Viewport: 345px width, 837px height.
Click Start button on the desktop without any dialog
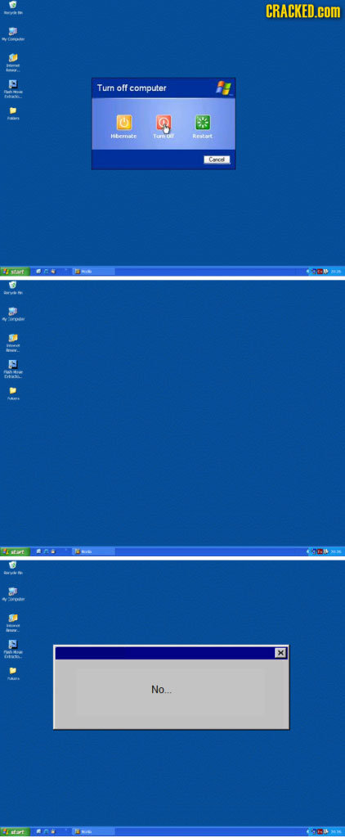pos(15,551)
